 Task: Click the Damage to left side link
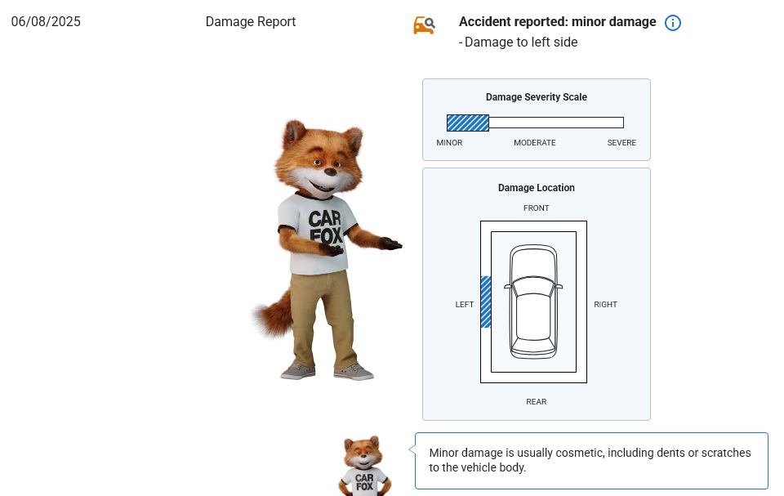click(x=520, y=42)
